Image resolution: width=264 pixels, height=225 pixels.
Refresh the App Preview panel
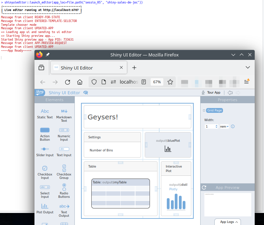coord(204,187)
